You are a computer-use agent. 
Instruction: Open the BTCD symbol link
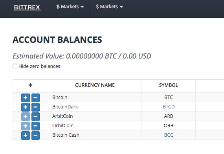pos(169,107)
